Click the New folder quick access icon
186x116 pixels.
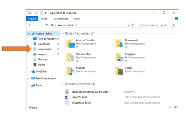click(x=42, y=13)
